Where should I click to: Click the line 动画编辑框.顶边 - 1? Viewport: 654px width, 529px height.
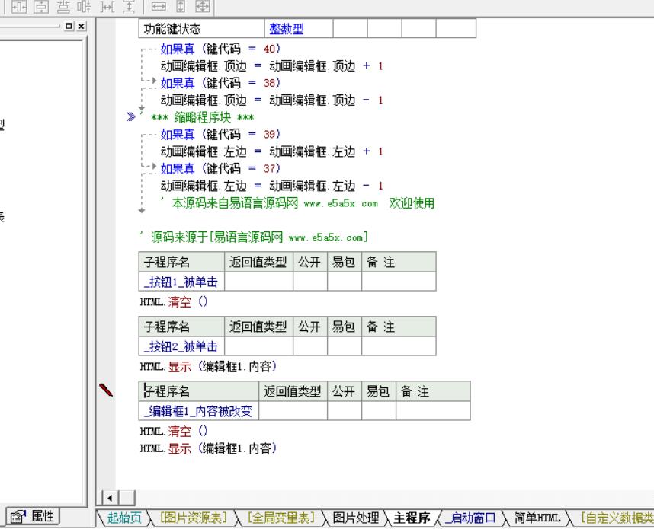tap(272, 100)
